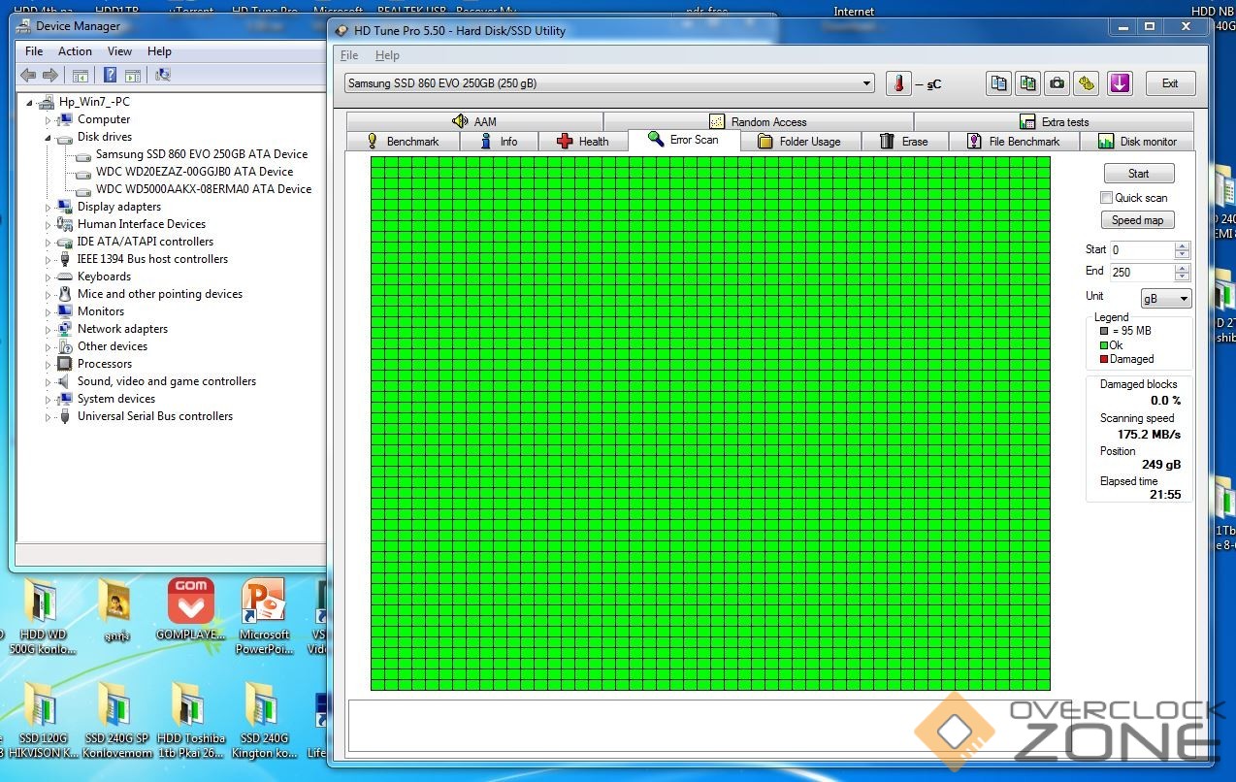Click the blue question mark help icon
Viewport: 1236px width, 782px height.
pyautogui.click(x=110, y=76)
